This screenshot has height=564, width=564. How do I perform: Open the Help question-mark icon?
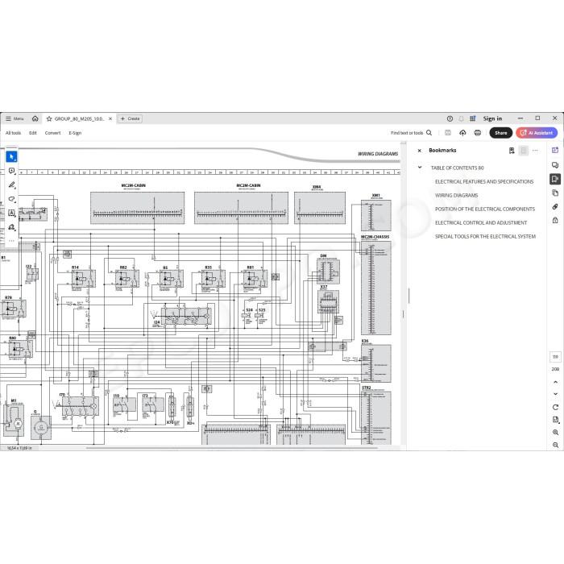point(450,118)
